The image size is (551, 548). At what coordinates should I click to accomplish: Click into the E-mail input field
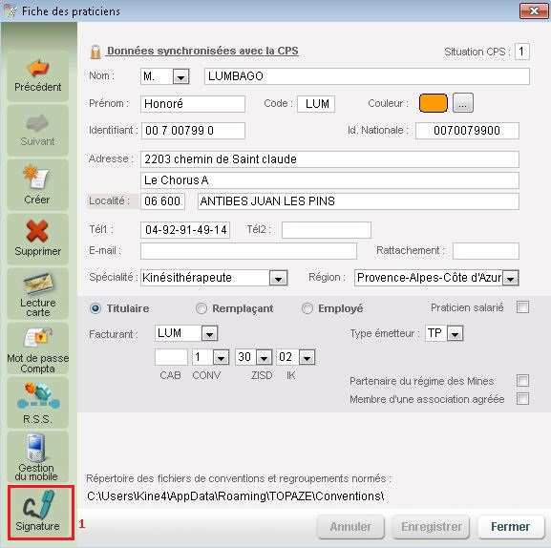pos(248,251)
